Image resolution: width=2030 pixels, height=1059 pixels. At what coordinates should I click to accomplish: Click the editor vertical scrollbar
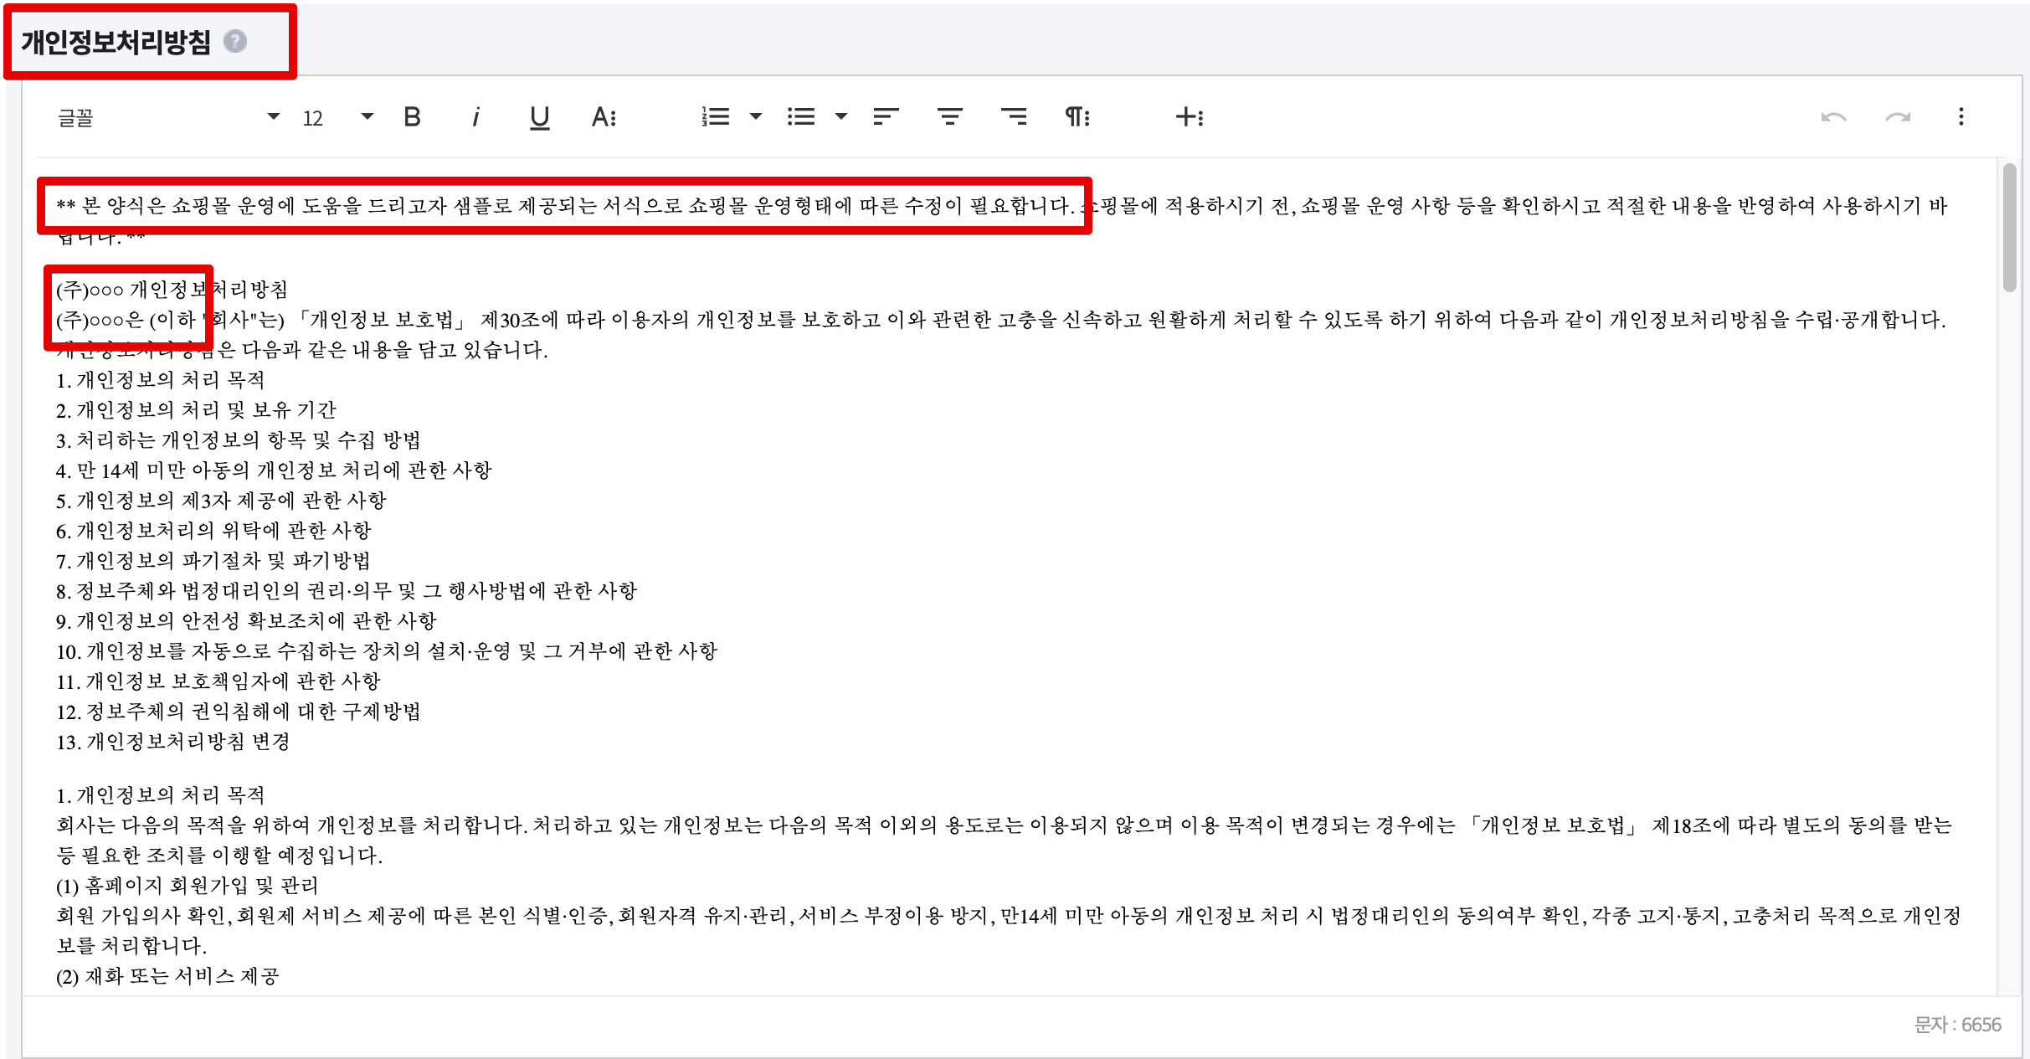coord(2009,228)
